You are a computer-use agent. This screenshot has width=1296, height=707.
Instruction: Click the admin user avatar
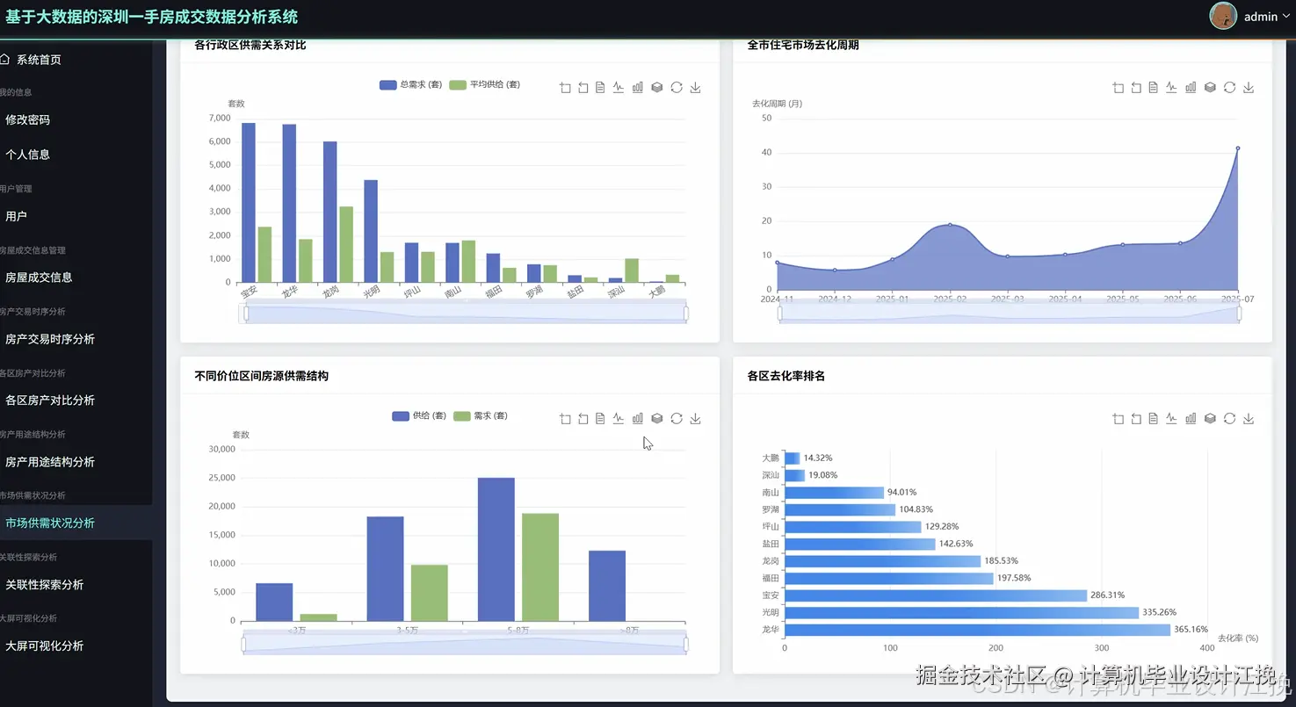[x=1223, y=16]
